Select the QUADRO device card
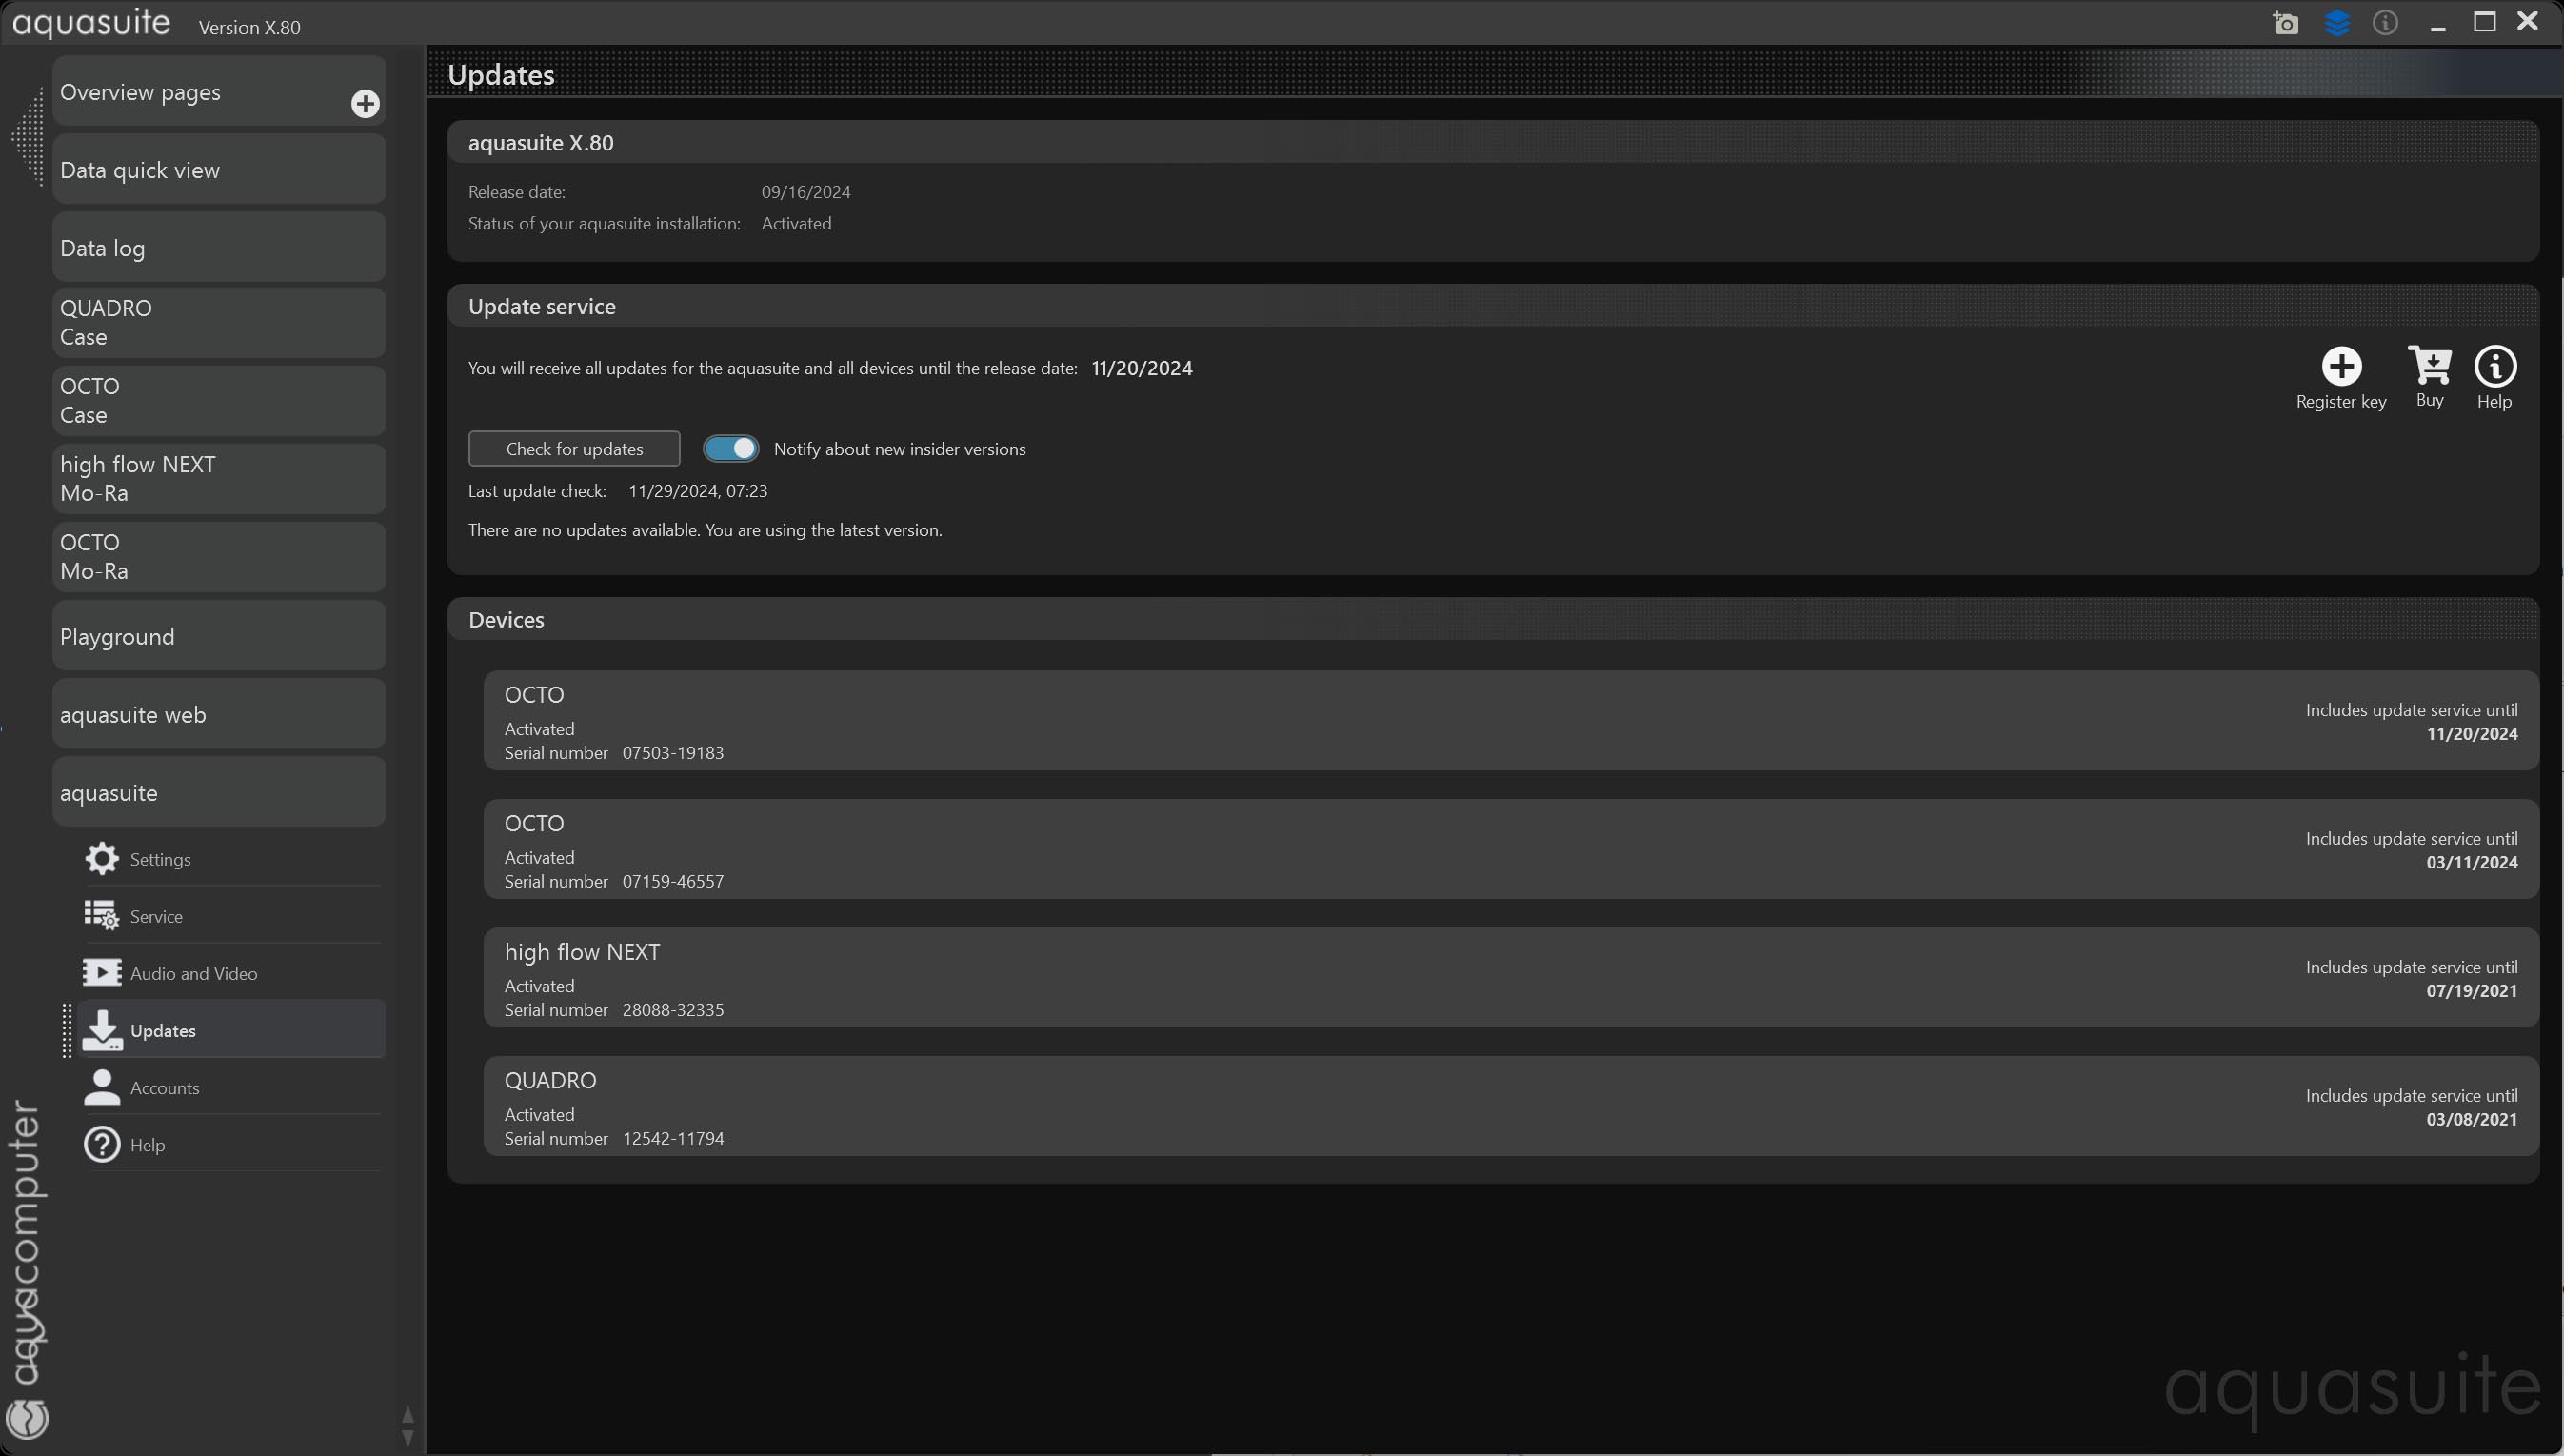The height and width of the screenshot is (1456, 2564). pos(1509,1107)
